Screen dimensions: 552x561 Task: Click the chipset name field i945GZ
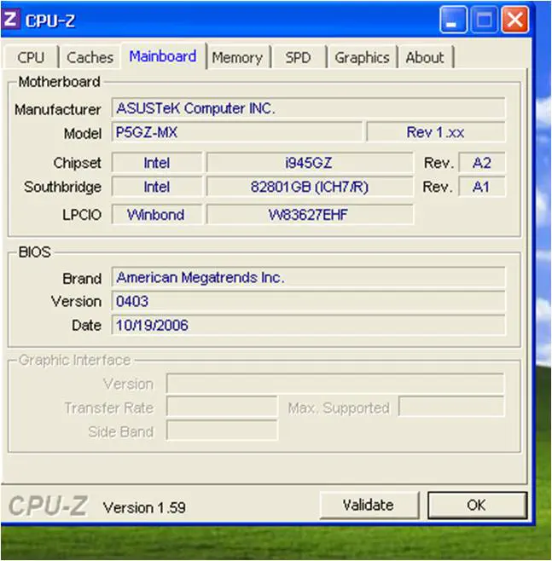pos(310,163)
